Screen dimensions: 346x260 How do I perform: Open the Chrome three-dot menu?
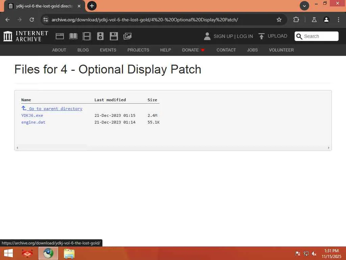339,20
